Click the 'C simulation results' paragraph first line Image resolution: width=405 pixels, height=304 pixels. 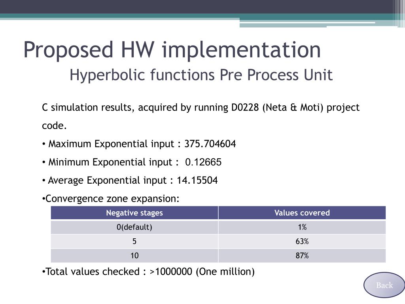tap(201, 108)
